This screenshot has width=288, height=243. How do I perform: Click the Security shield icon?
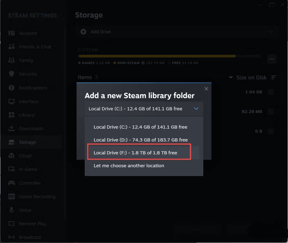click(12, 74)
